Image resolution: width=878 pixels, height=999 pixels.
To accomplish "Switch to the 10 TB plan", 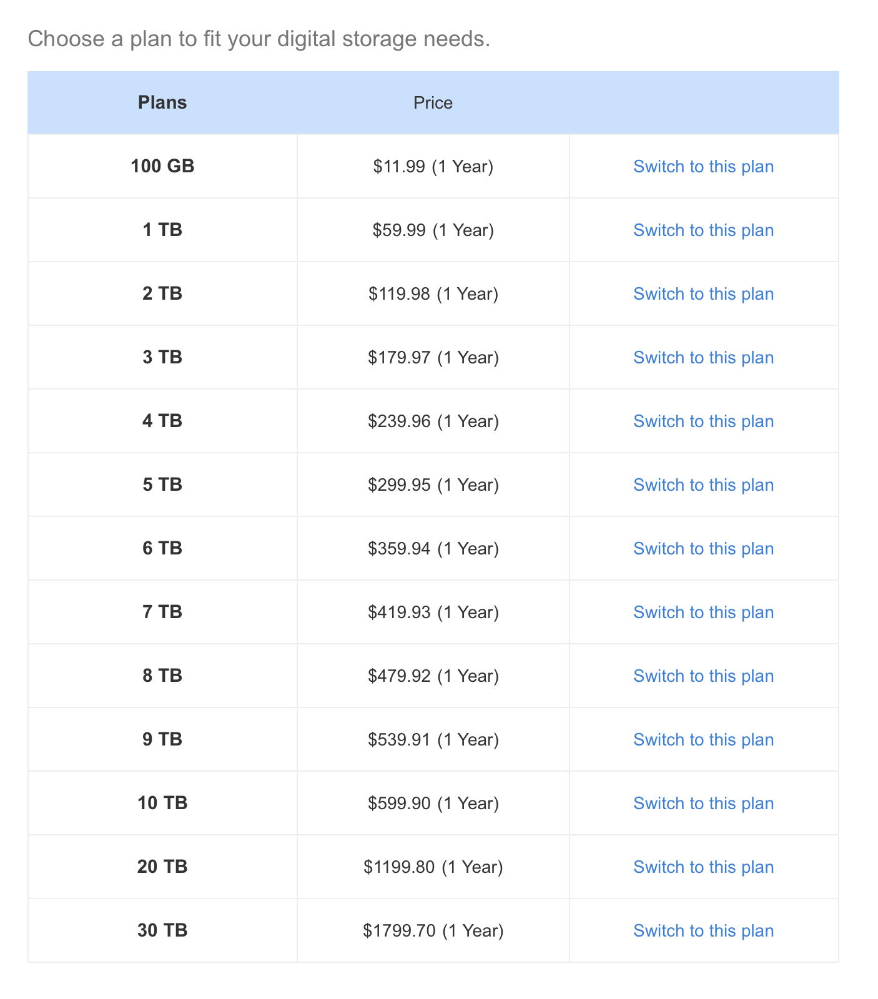I will point(703,804).
